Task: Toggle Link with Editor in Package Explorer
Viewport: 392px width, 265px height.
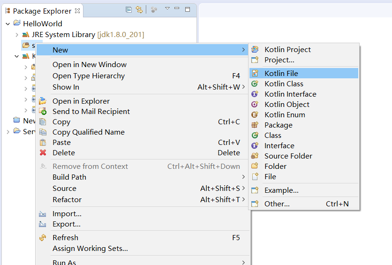Action: point(139,9)
